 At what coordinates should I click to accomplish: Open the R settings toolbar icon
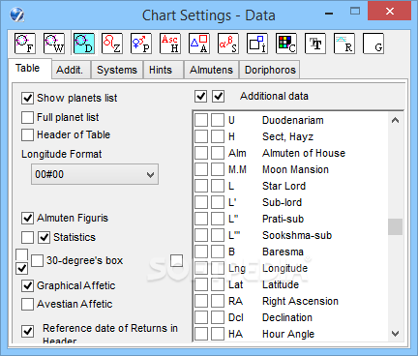(x=344, y=44)
